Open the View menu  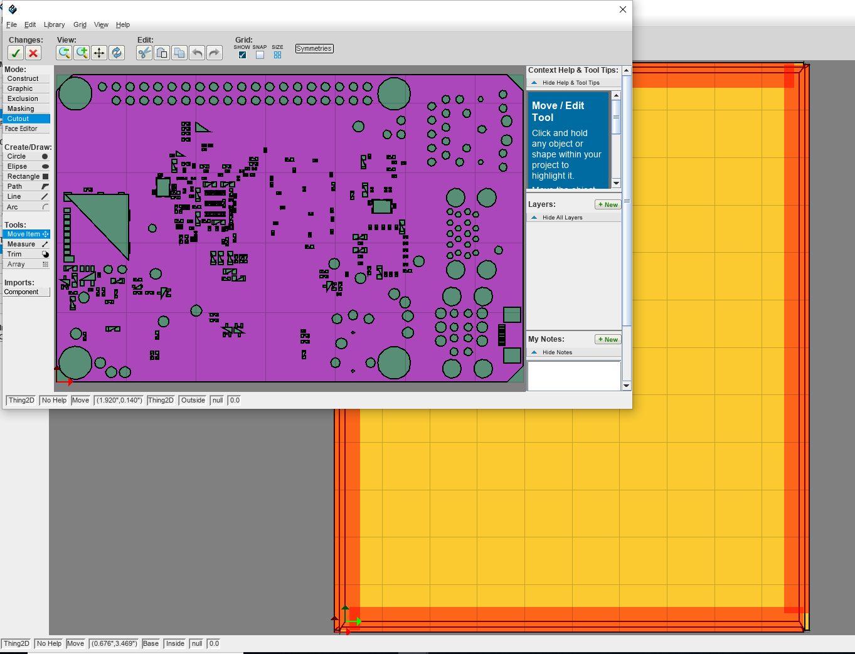click(101, 24)
